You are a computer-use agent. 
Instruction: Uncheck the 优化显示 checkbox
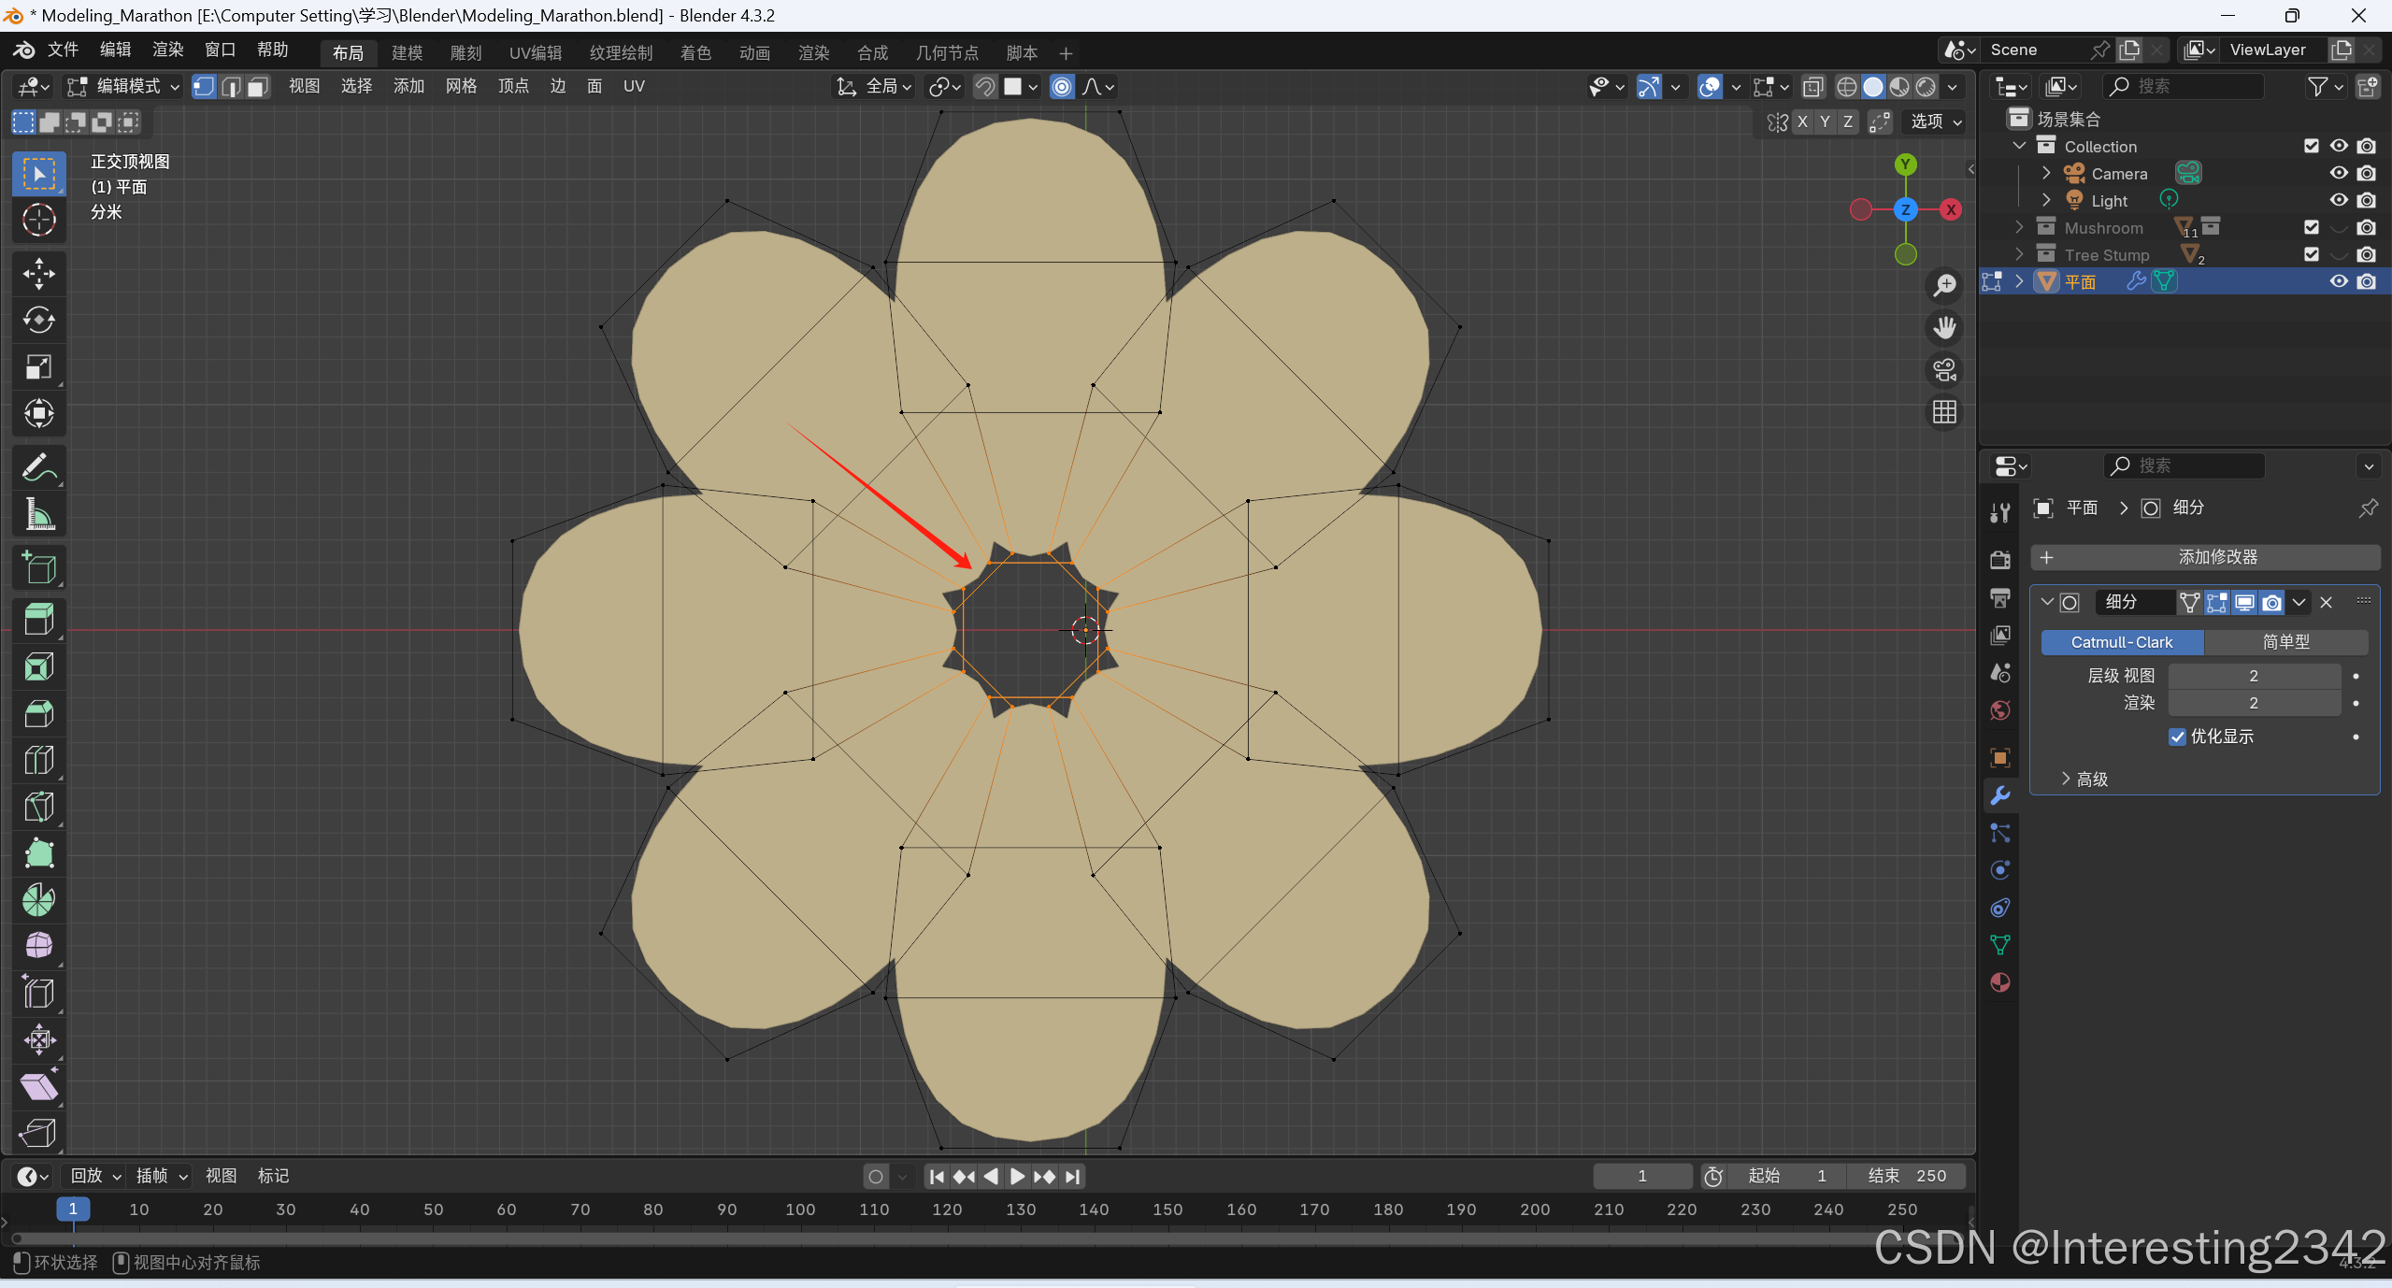tap(2177, 737)
